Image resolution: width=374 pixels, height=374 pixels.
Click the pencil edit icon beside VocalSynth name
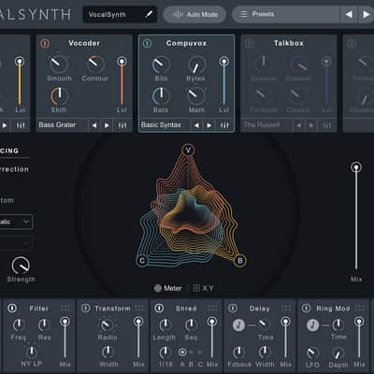tap(150, 14)
